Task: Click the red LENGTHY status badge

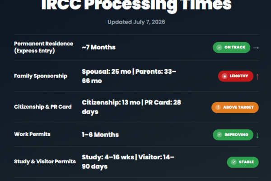Action: coord(236,76)
